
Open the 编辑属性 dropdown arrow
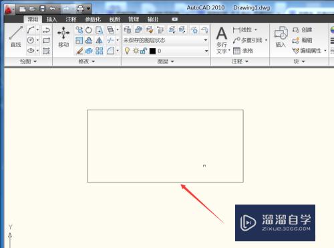tap(325, 51)
